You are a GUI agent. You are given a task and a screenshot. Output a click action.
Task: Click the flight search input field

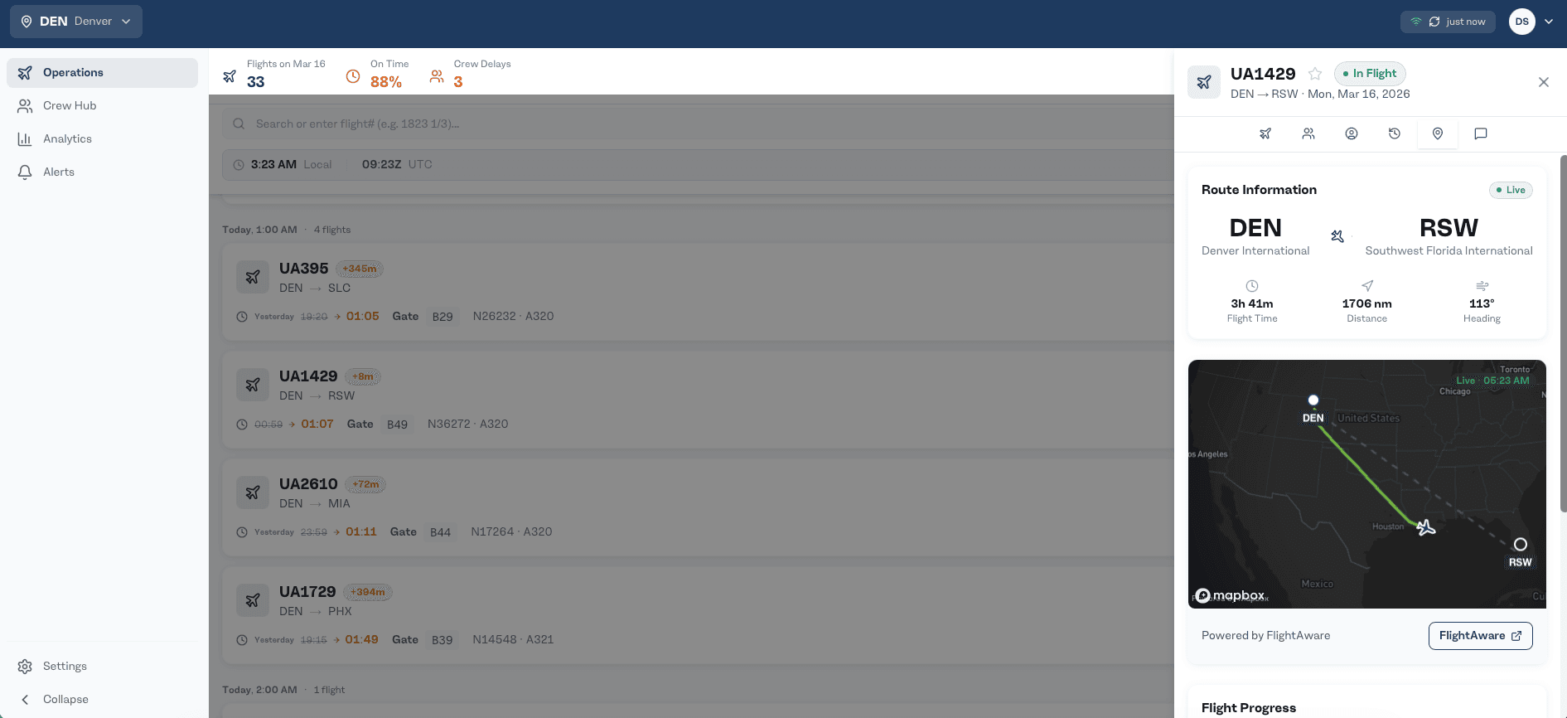point(698,124)
